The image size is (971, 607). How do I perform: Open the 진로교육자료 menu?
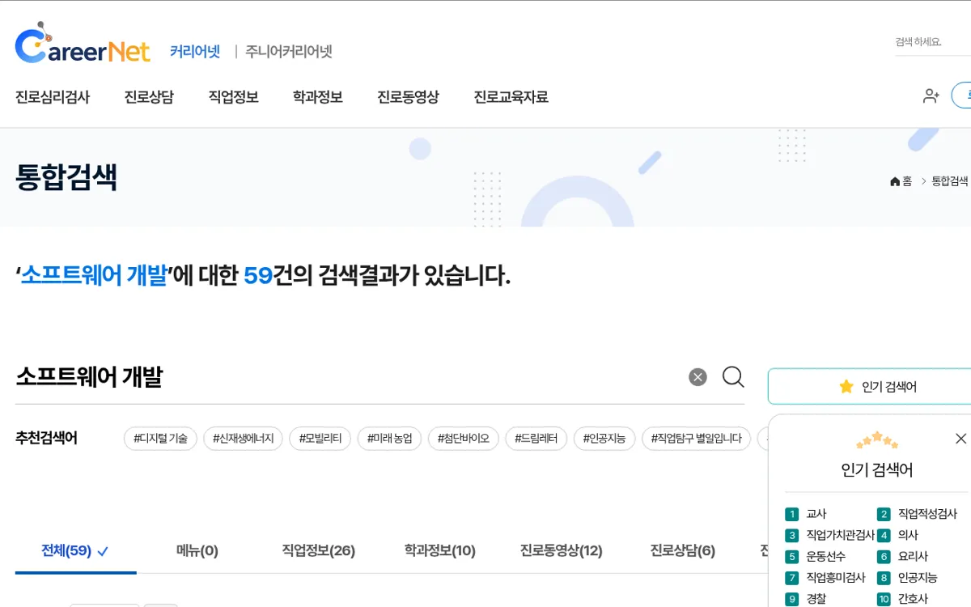511,97
